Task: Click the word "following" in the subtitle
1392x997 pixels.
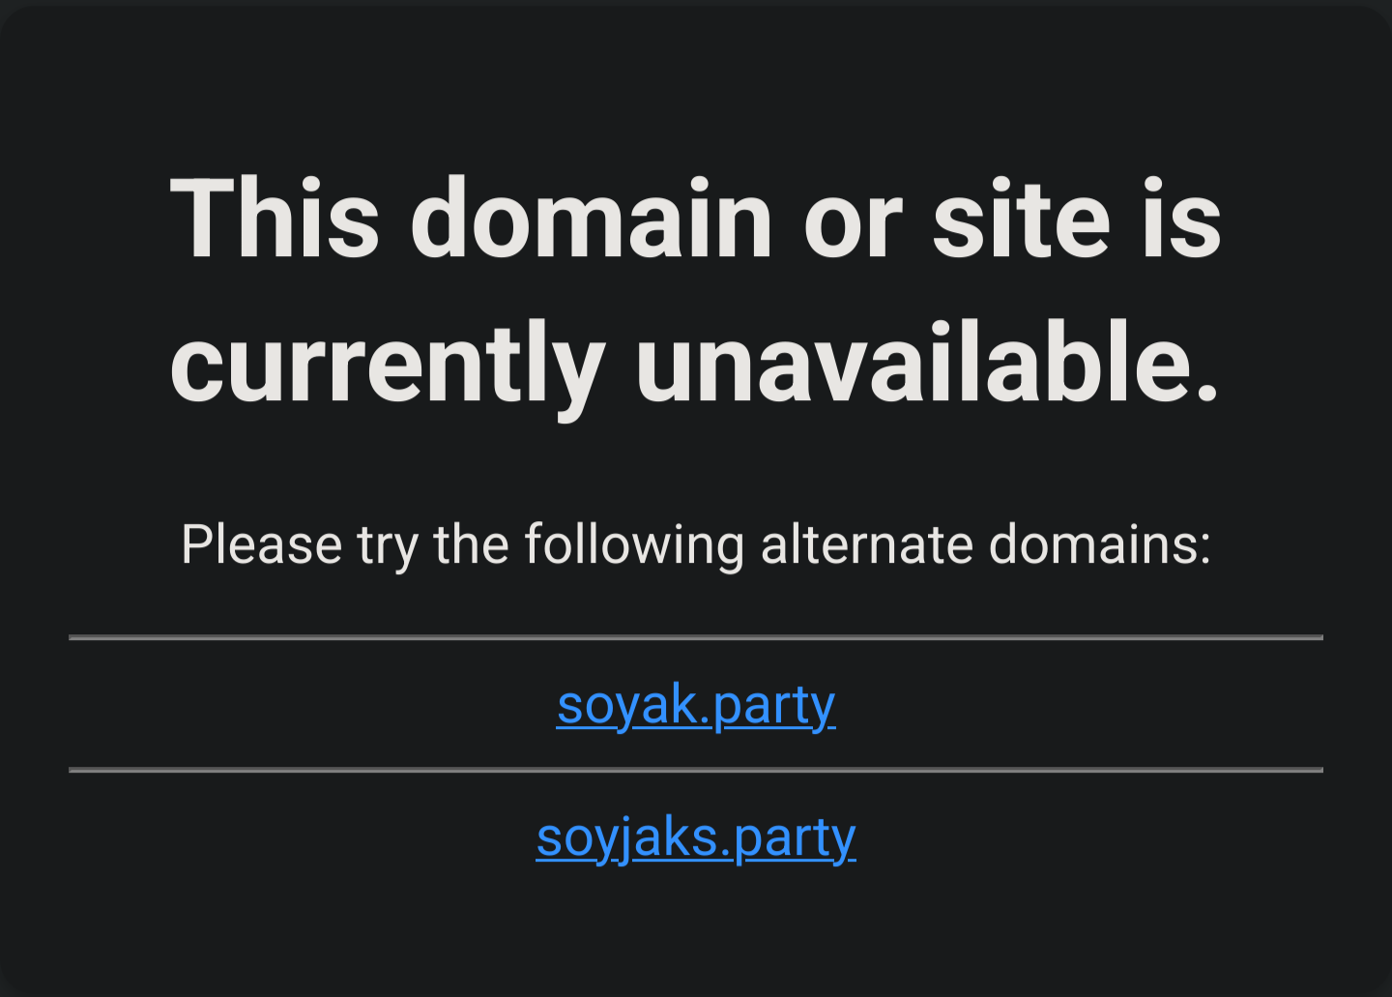Action: 634,546
